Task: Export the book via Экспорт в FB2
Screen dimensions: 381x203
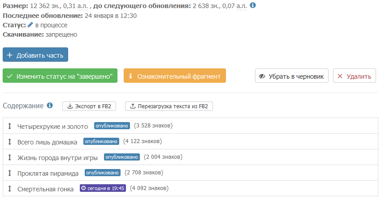Action: click(90, 106)
